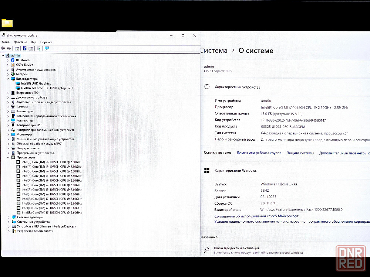Open the Файл menu
370x277 pixels.
pyautogui.click(x=6, y=42)
